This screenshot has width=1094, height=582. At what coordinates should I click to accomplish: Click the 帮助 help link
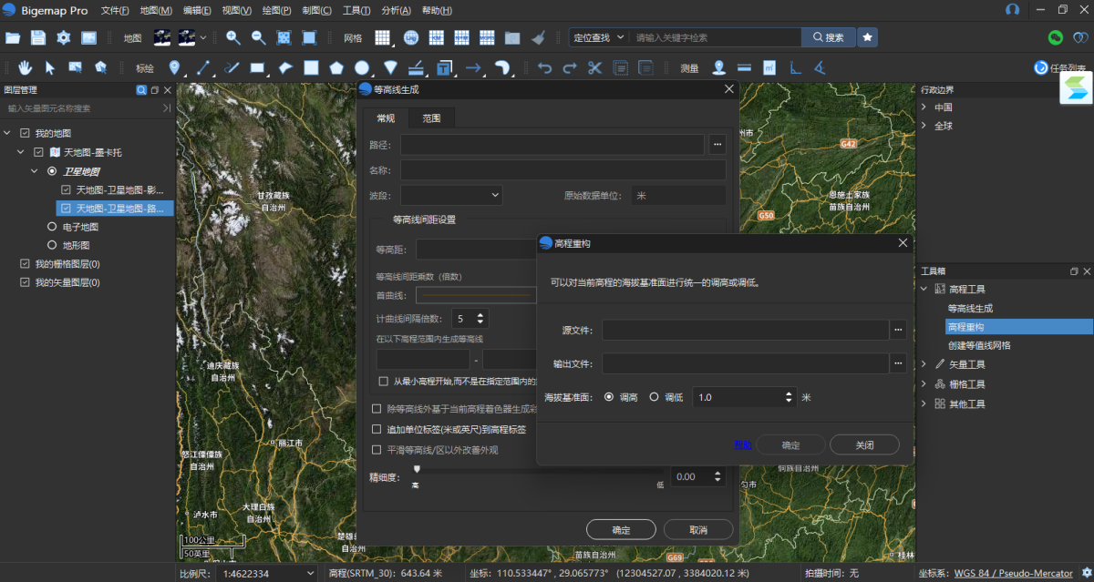coord(742,444)
